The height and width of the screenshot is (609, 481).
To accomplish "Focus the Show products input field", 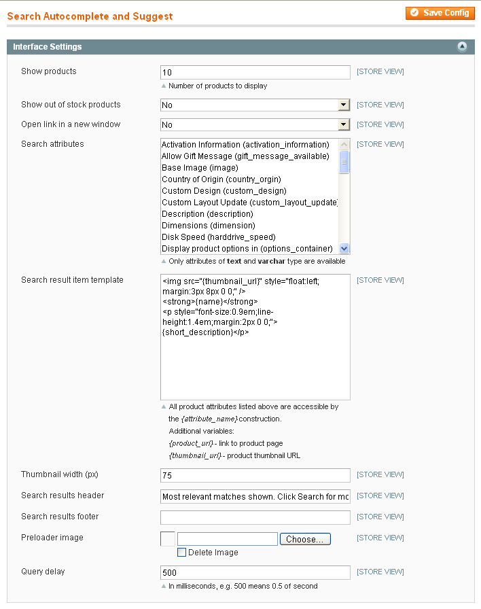I will [x=255, y=72].
